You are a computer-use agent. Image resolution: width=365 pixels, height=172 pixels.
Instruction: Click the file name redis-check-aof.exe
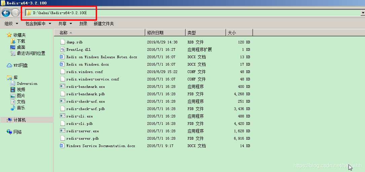coord(85,101)
